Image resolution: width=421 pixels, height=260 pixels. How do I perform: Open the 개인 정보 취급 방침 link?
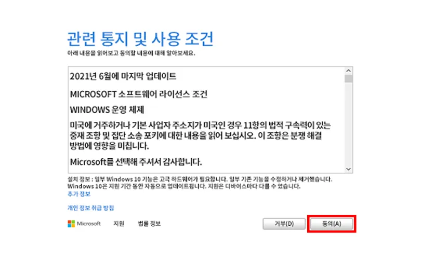[x=90, y=208]
